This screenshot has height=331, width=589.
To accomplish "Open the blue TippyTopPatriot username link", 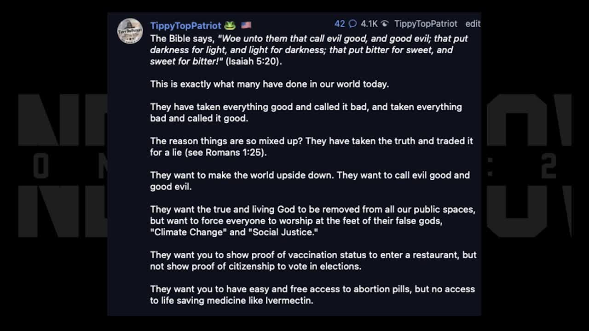I will point(185,25).
